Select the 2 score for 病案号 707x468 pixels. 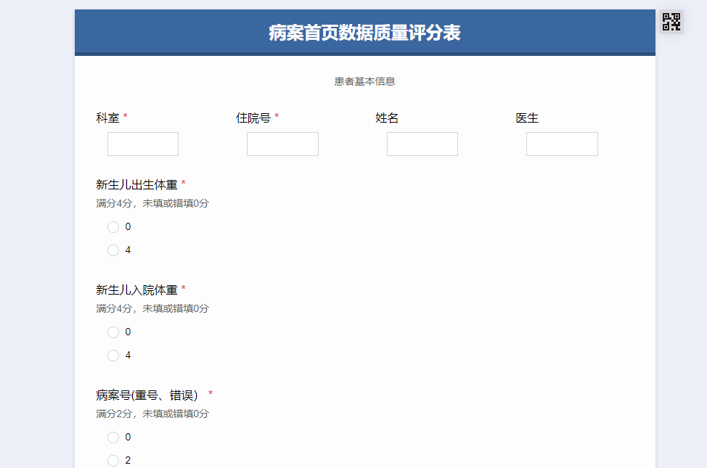pos(113,461)
